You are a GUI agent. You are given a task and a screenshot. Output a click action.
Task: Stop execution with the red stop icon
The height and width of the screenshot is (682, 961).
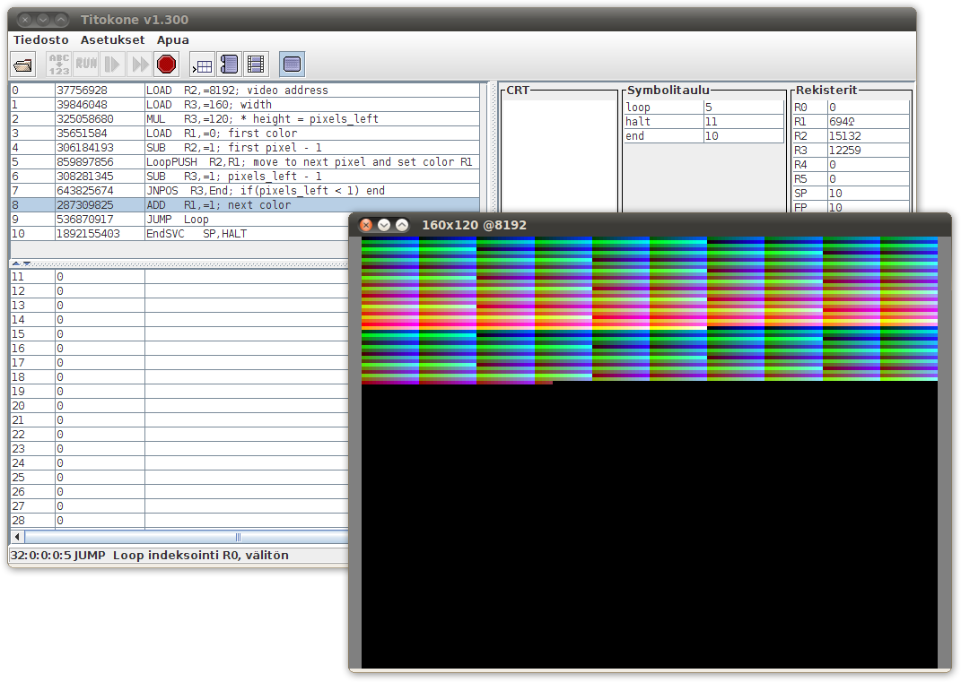167,65
